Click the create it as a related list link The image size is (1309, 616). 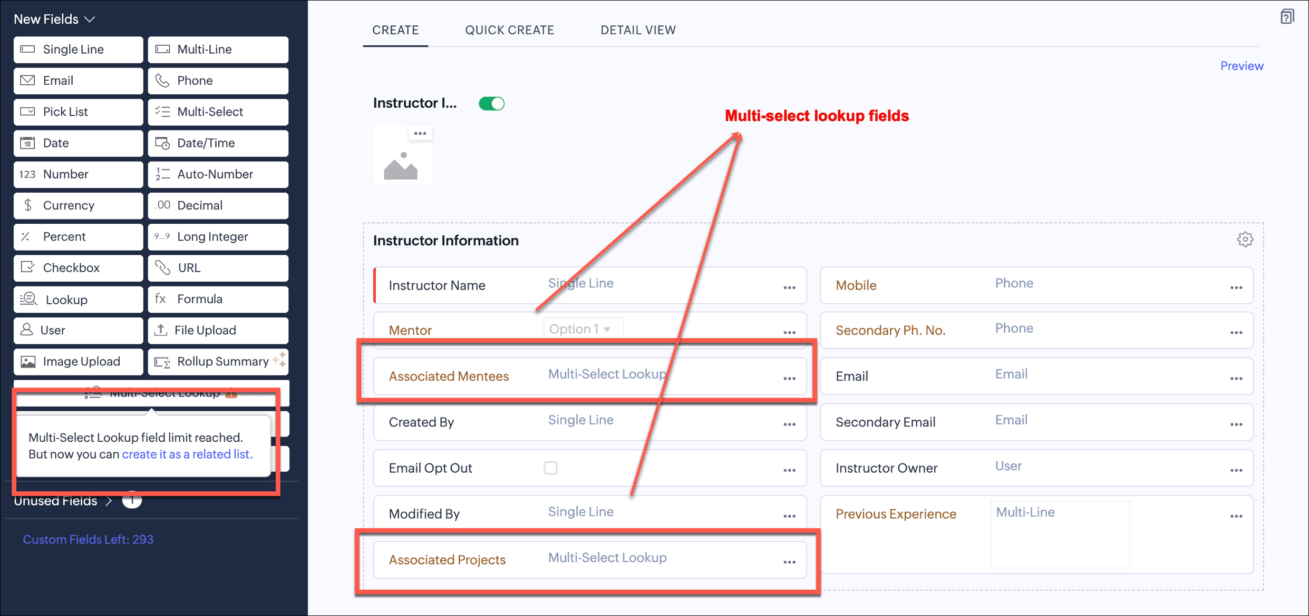point(187,454)
